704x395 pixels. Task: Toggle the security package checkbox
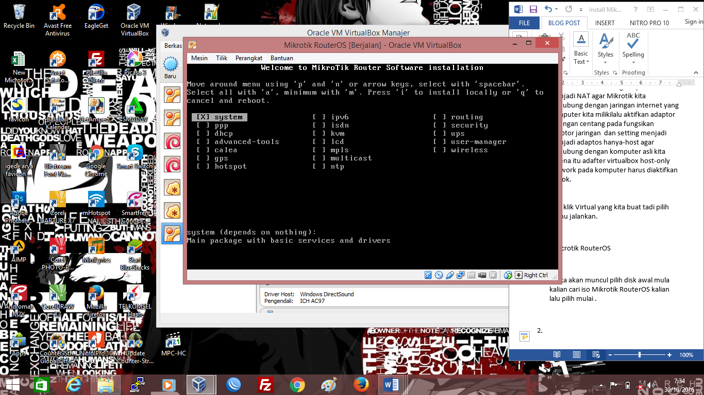click(439, 125)
